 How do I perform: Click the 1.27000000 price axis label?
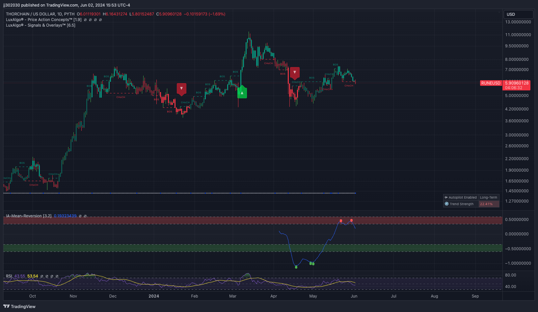click(x=517, y=201)
